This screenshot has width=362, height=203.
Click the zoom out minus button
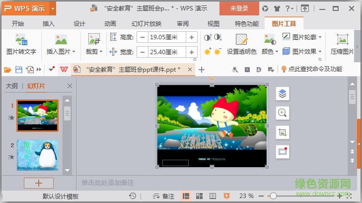click(x=261, y=196)
